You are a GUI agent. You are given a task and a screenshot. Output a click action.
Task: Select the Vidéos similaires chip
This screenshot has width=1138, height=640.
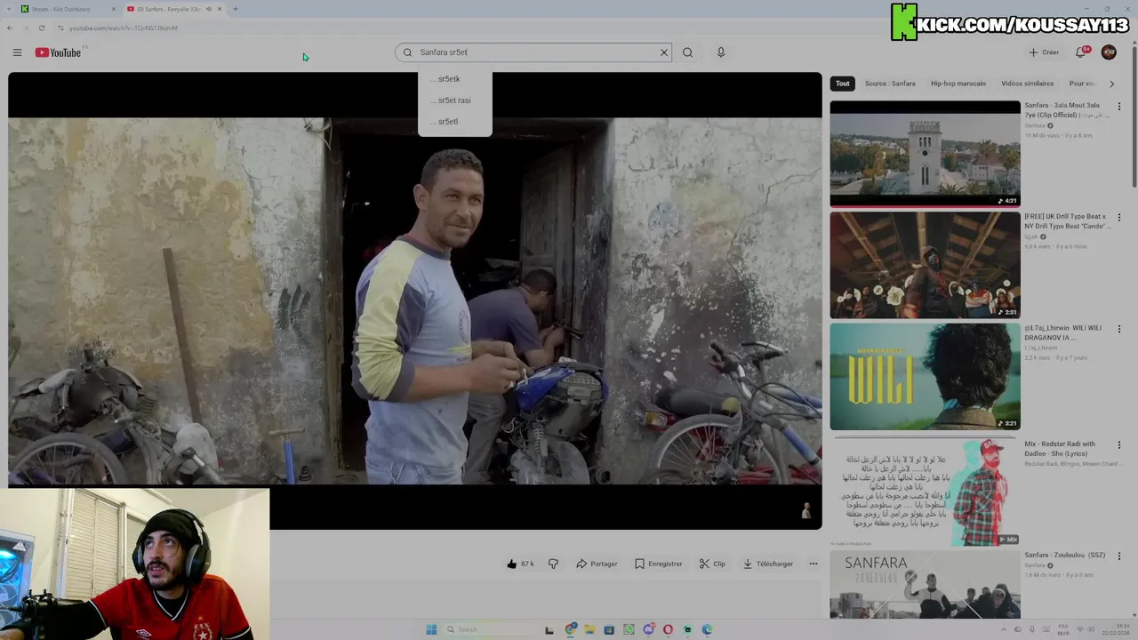[x=1027, y=84]
